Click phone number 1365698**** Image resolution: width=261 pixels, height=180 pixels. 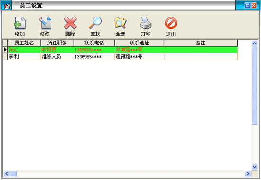point(94,50)
